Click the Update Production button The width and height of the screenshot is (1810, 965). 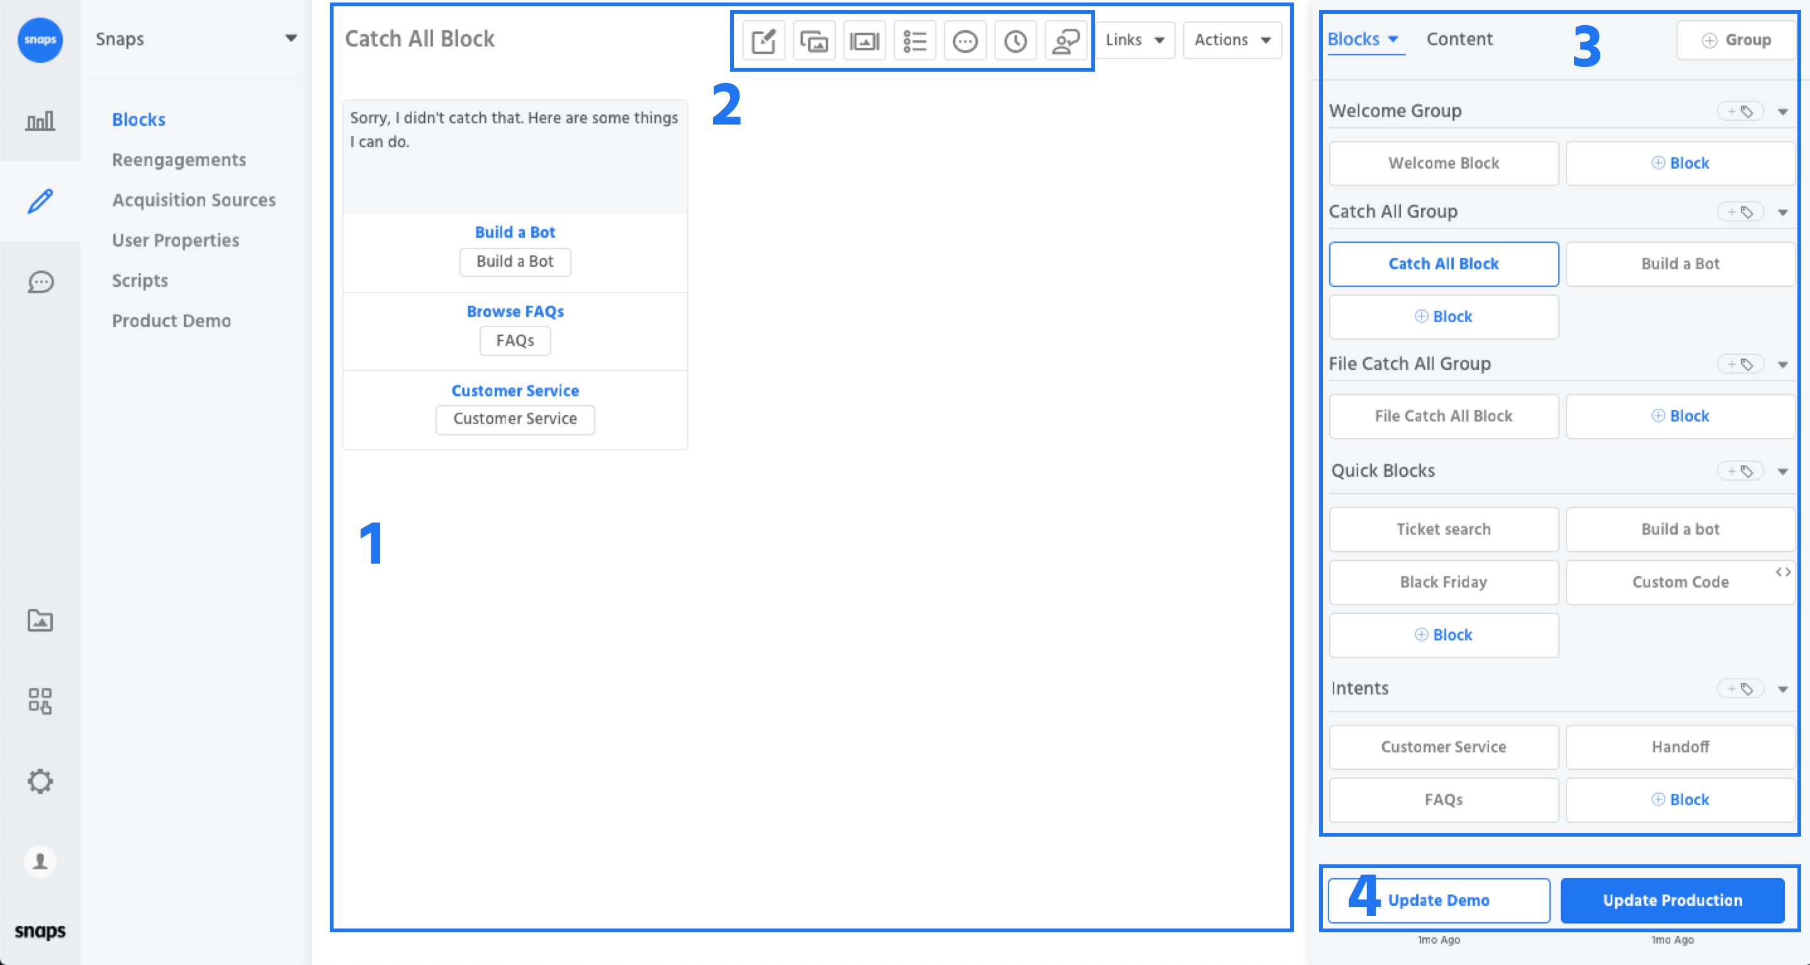pos(1672,900)
